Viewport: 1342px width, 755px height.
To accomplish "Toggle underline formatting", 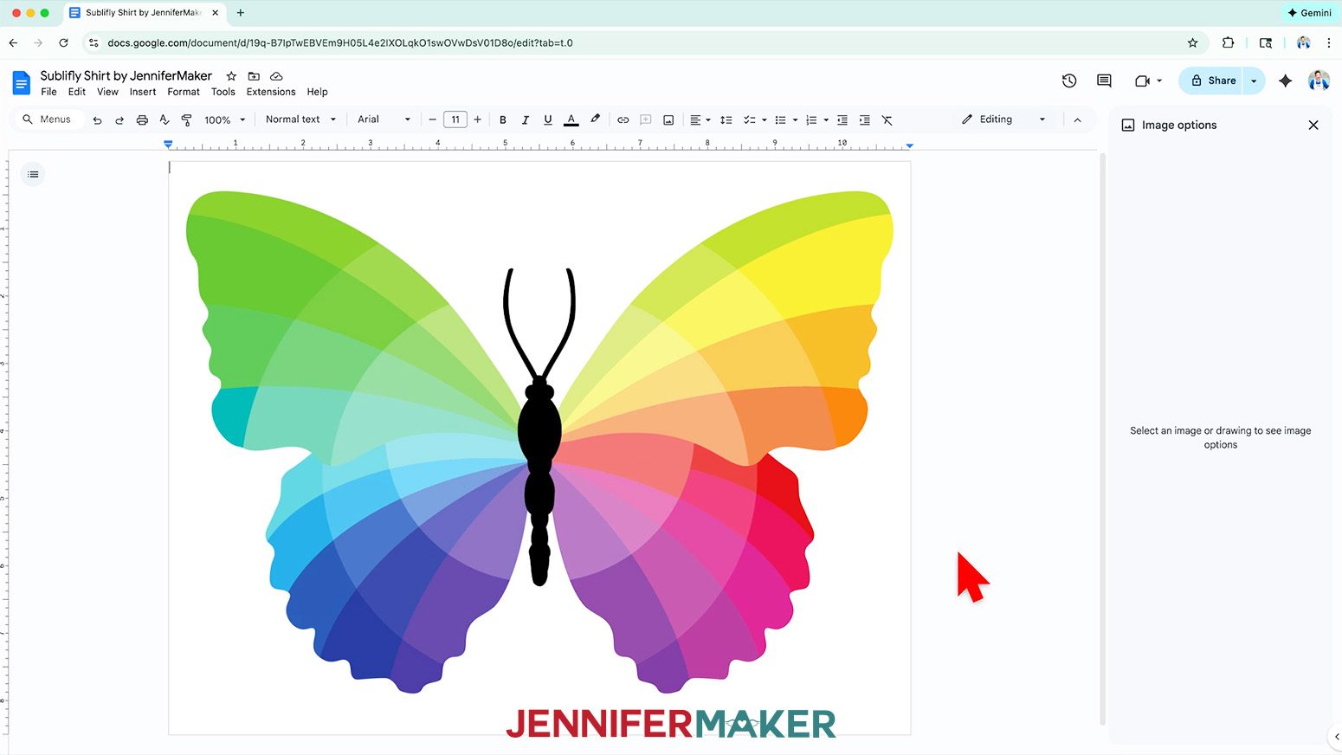I will 548,120.
